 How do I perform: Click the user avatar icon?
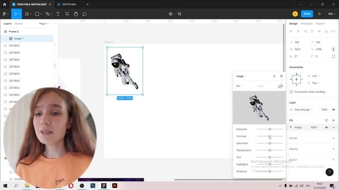(x=295, y=14)
